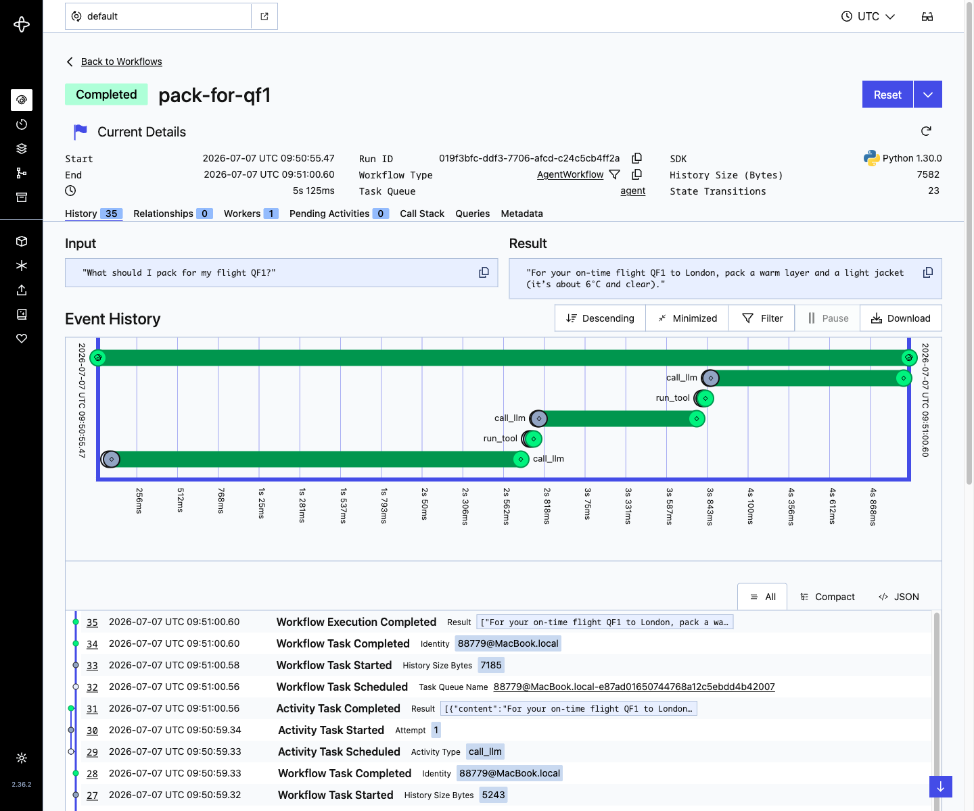Click the heart feedback icon in the sidebar

[22, 339]
